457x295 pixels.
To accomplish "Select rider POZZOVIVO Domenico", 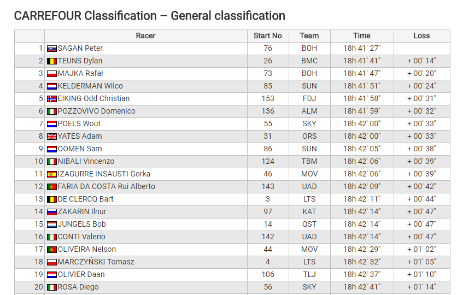I will tap(96, 111).
